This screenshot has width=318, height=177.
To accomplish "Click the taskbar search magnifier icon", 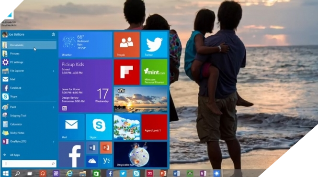I will click(x=17, y=173).
